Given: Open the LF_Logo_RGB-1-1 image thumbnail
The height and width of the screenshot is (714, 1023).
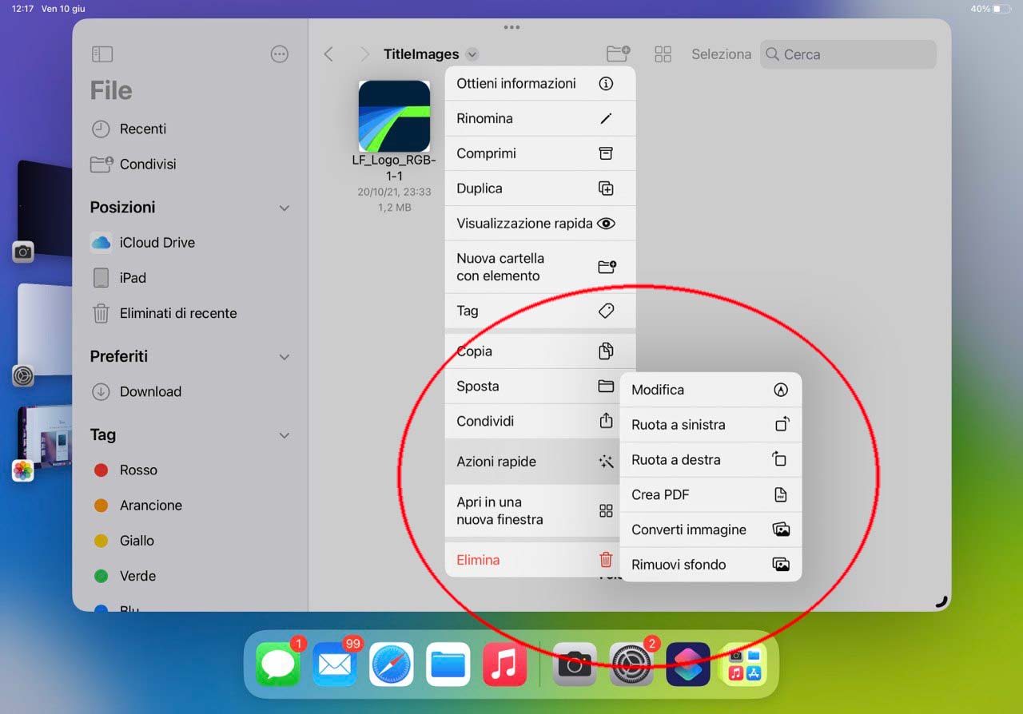Looking at the screenshot, I should tap(394, 116).
